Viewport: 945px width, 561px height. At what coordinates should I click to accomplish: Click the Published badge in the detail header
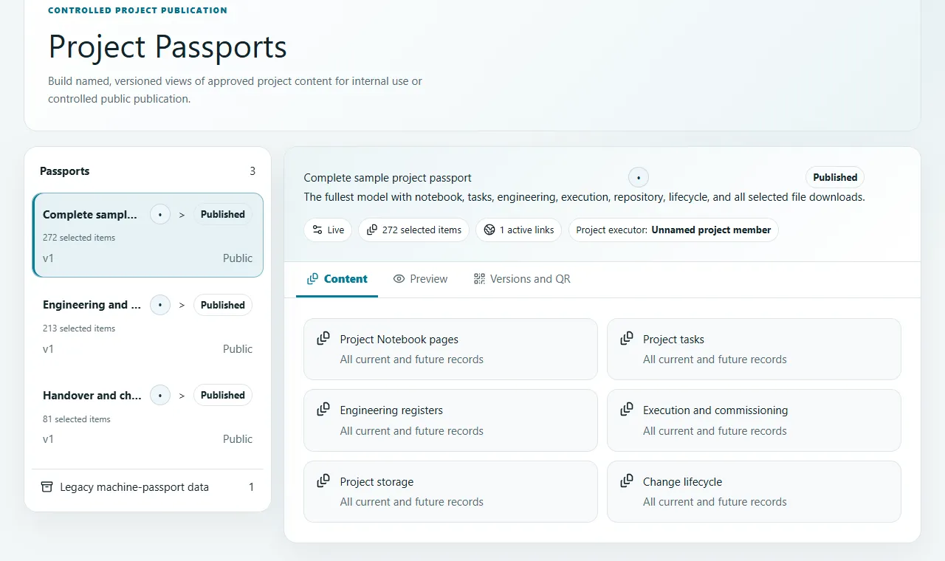[x=835, y=177]
